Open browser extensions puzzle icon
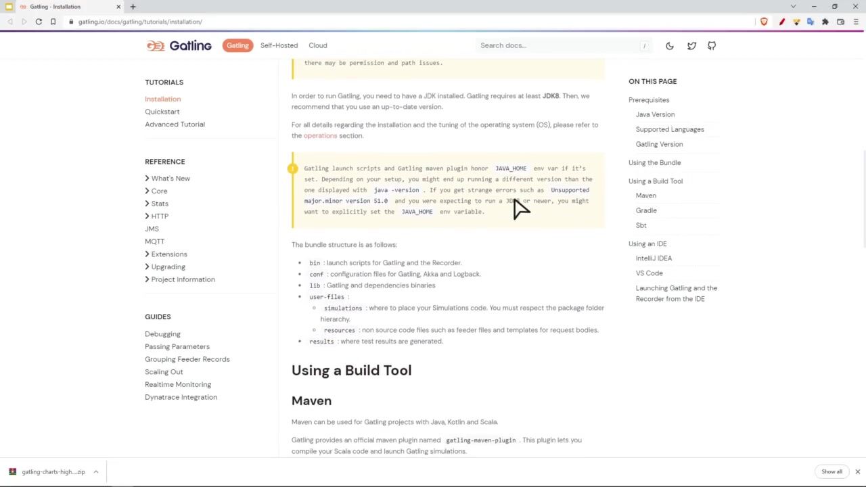Image resolution: width=866 pixels, height=487 pixels. 825,22
